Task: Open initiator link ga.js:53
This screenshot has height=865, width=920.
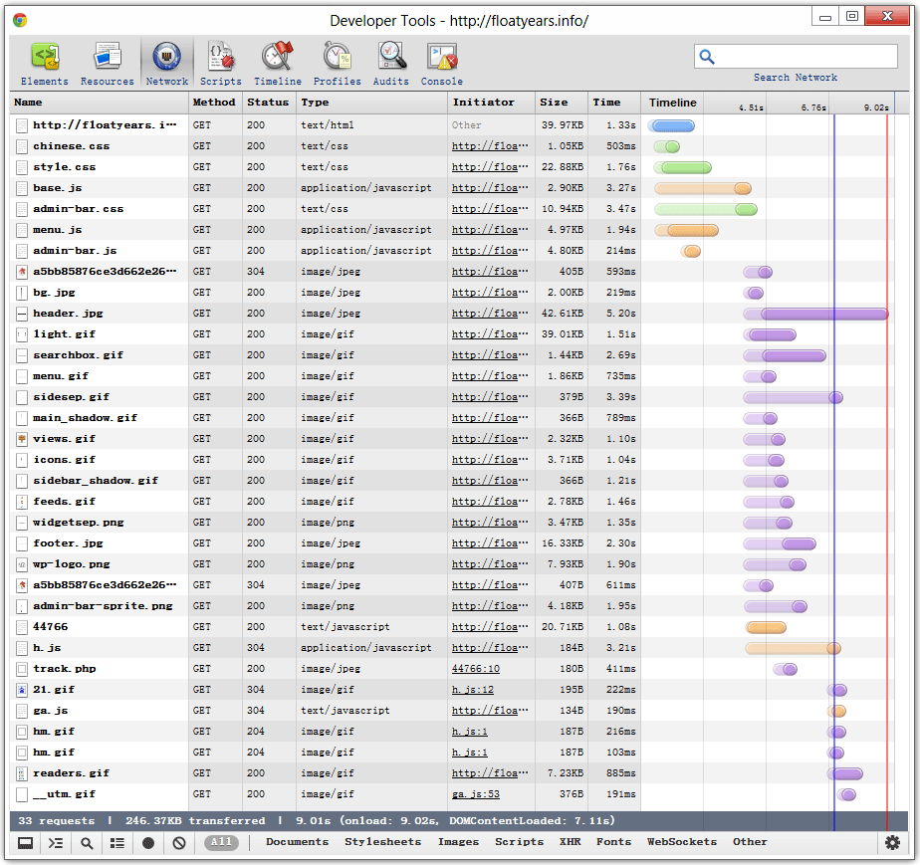Action: (476, 794)
